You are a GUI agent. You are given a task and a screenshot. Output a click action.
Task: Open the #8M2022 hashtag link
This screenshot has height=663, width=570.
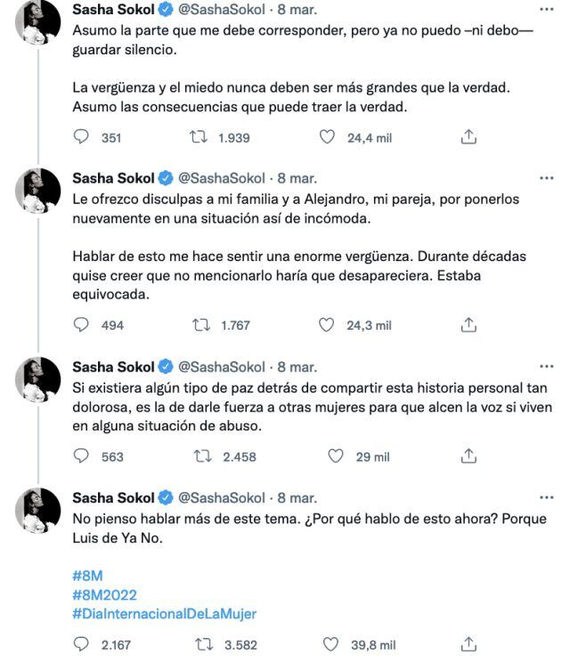pyautogui.click(x=105, y=594)
